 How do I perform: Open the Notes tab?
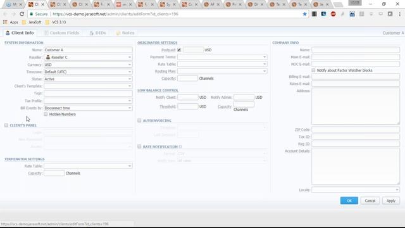[125, 33]
